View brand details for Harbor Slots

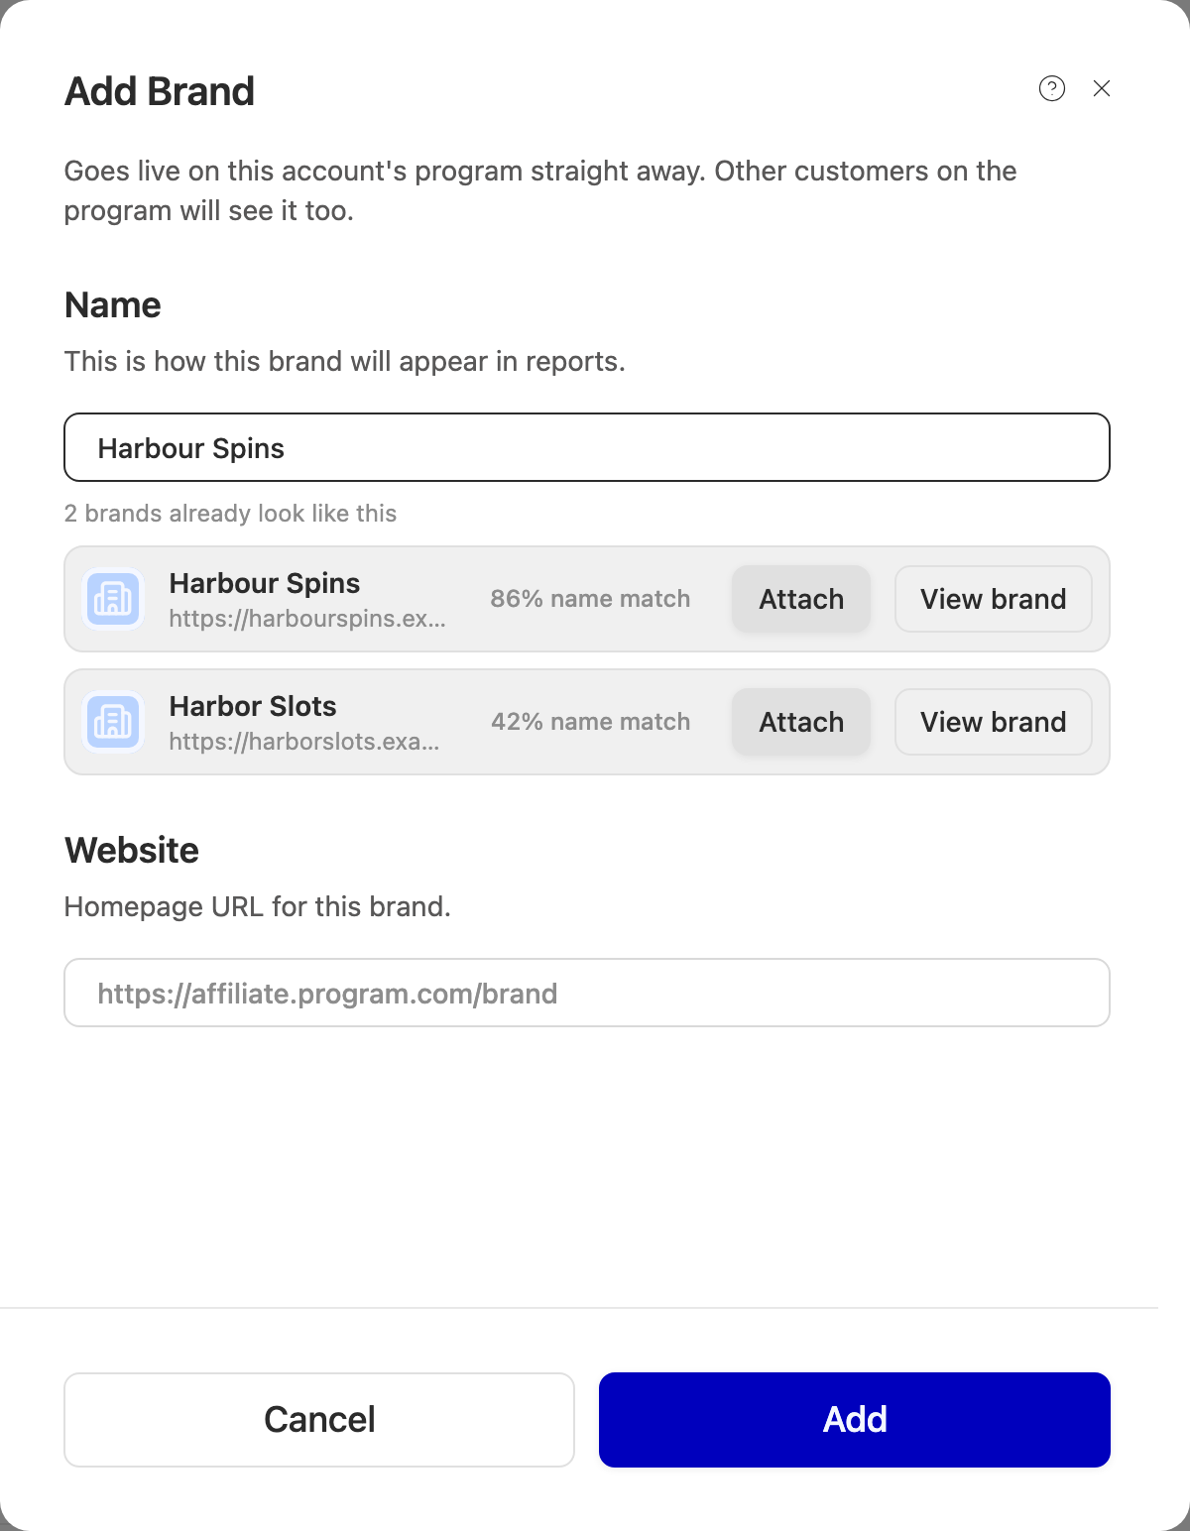coord(994,722)
